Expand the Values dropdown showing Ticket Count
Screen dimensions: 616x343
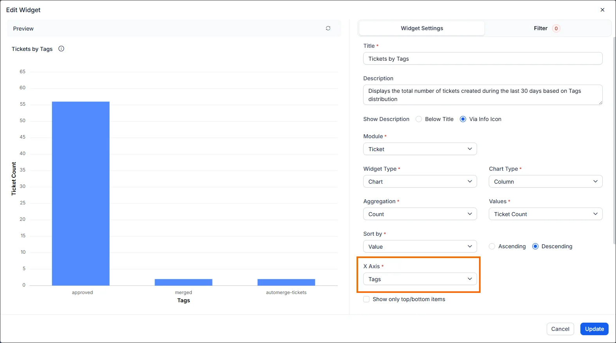546,214
